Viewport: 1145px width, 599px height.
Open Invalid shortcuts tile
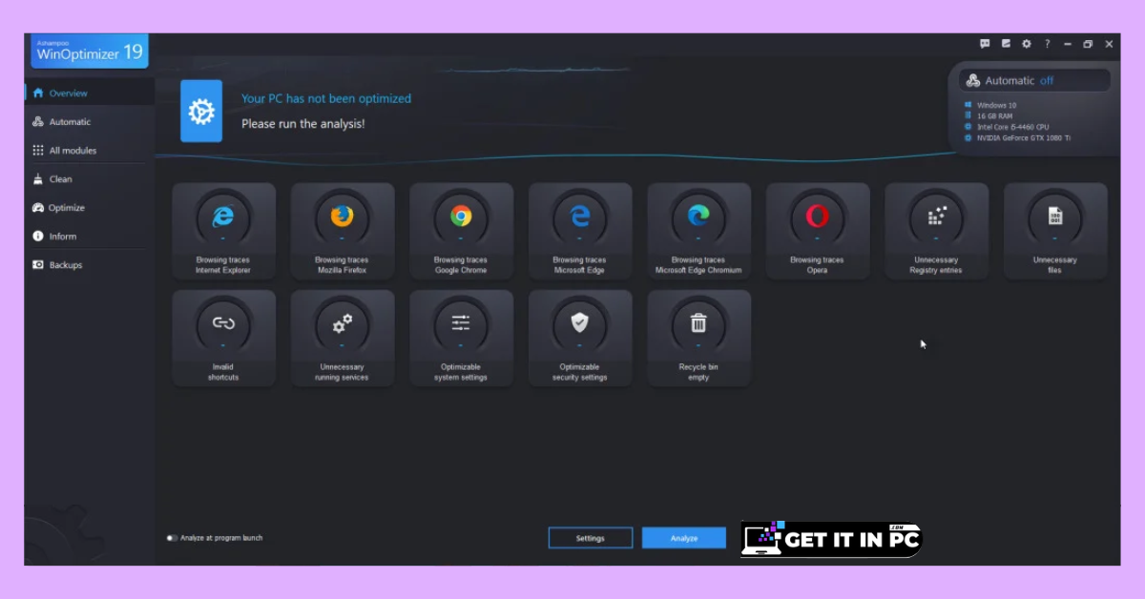click(x=224, y=339)
